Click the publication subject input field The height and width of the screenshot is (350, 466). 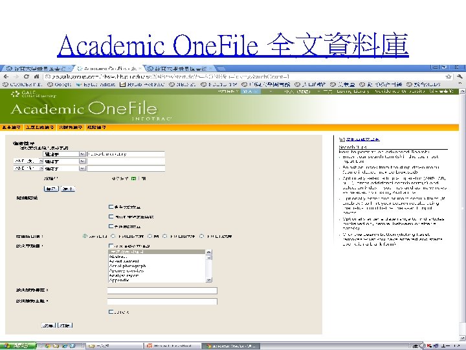click(x=162, y=301)
